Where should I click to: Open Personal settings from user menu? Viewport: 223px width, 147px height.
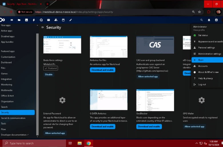[207, 48]
